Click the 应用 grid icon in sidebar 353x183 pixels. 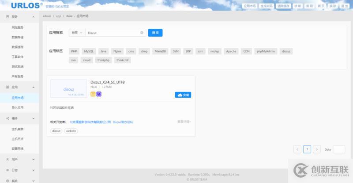[x=8, y=87]
